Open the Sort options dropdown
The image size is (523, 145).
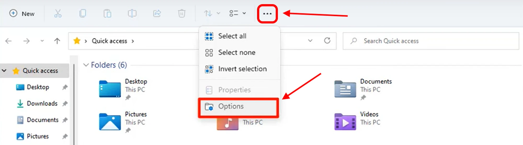(212, 13)
